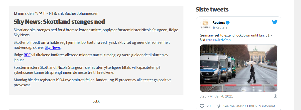
Task: Copy article link via chain icon
Action: tap(37, 13)
